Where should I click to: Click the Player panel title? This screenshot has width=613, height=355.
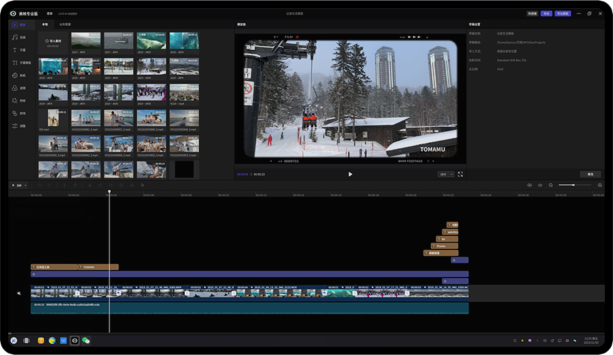[x=241, y=24]
